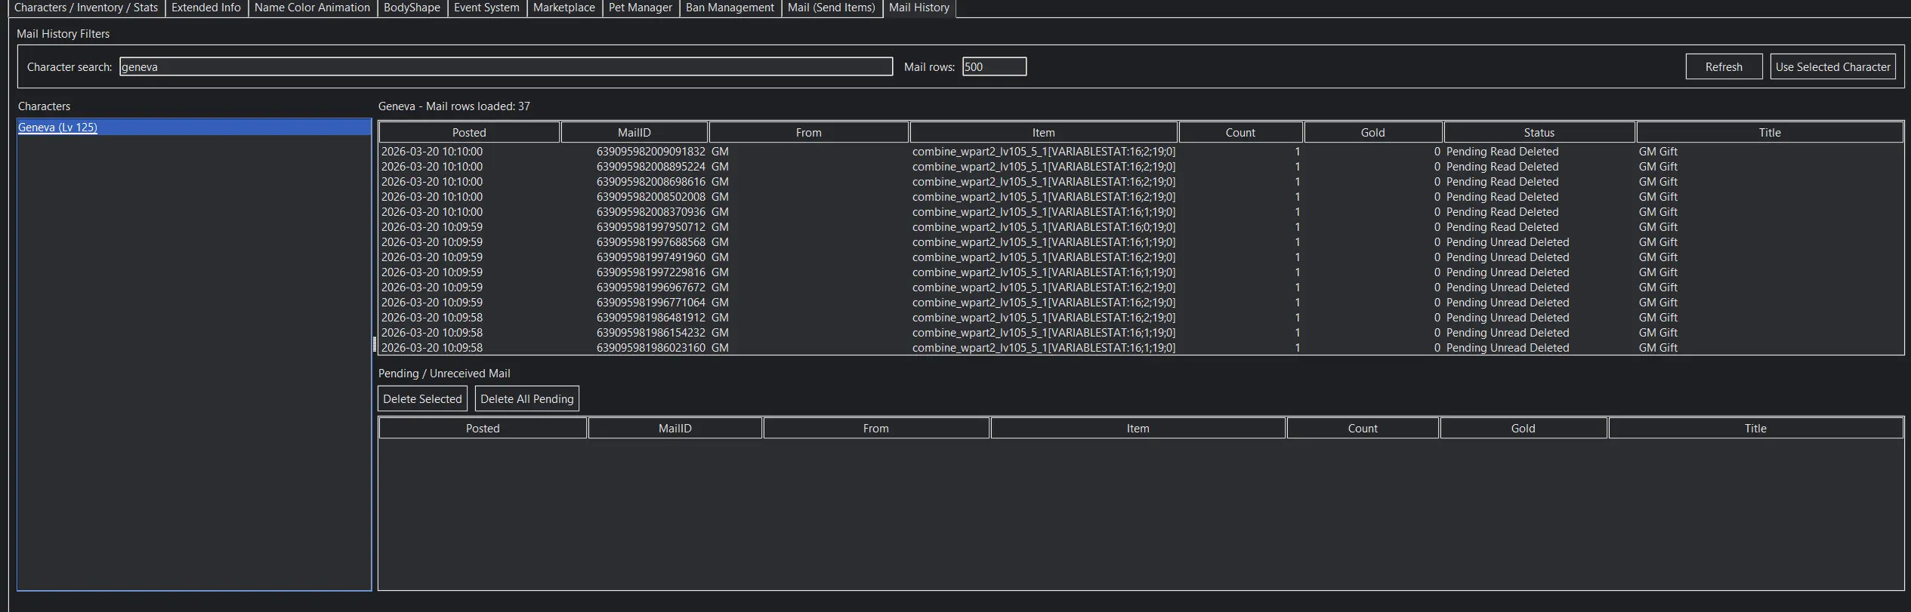The image size is (1911, 612).
Task: Select the mail row with ID 639095982008502008
Action: point(1141,197)
